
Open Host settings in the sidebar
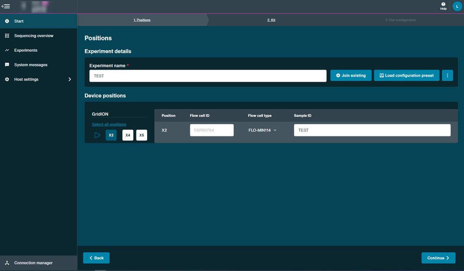point(39,79)
